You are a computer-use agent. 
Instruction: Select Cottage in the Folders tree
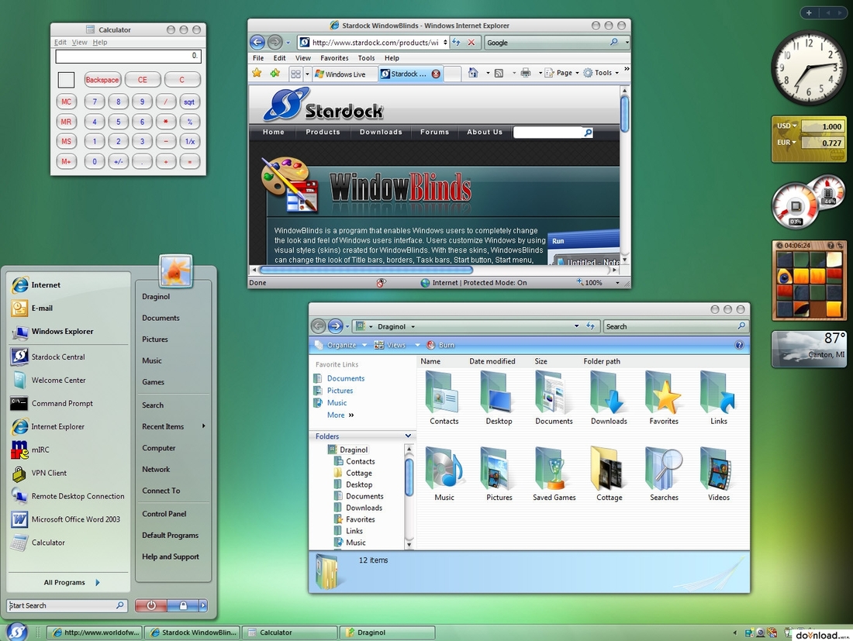click(359, 473)
